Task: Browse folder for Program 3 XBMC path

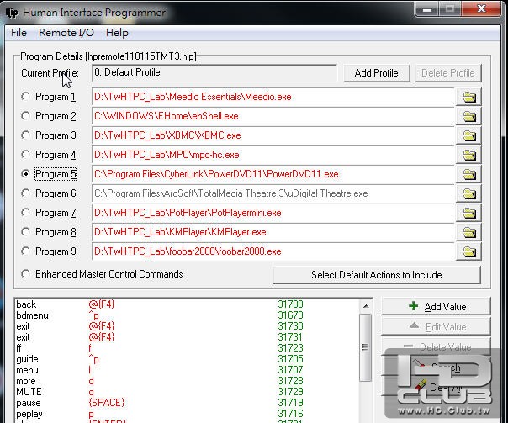Action: click(468, 135)
